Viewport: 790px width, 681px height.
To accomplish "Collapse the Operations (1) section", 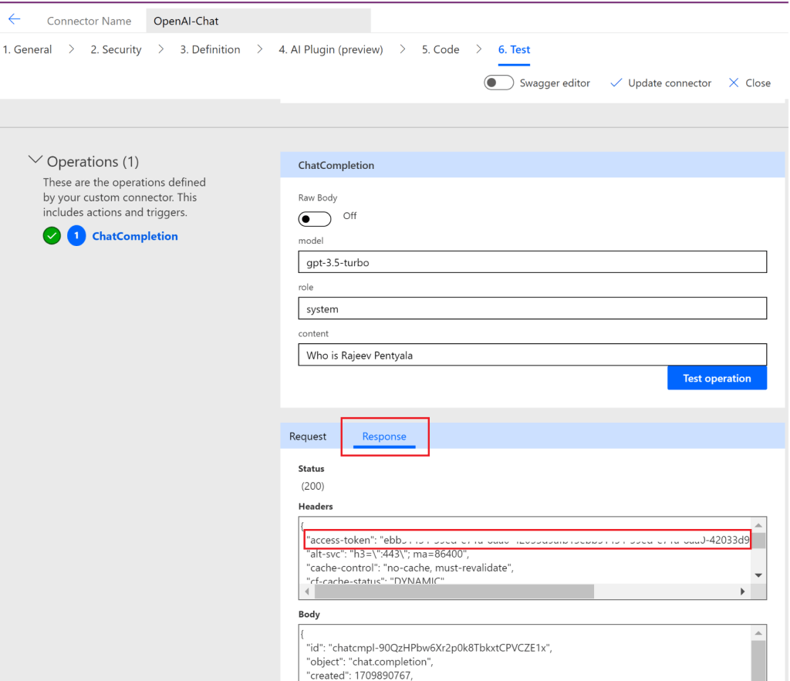I will coord(35,160).
